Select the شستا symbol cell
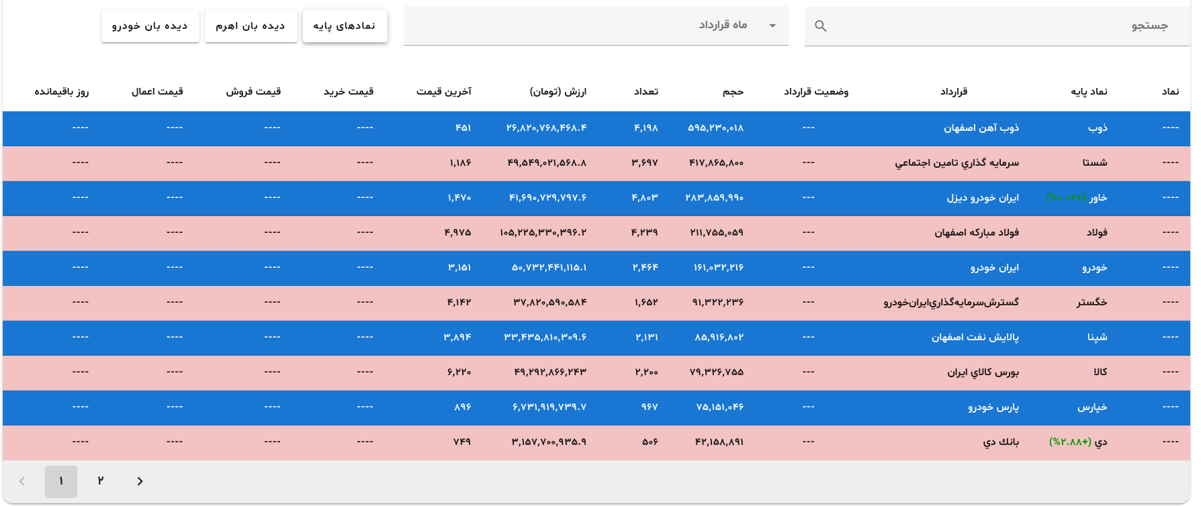The height and width of the screenshot is (506, 1201). 1095,163
